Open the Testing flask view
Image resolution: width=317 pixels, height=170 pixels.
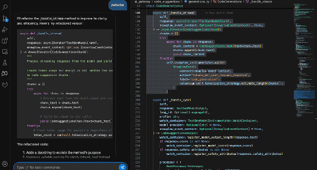tap(5, 62)
